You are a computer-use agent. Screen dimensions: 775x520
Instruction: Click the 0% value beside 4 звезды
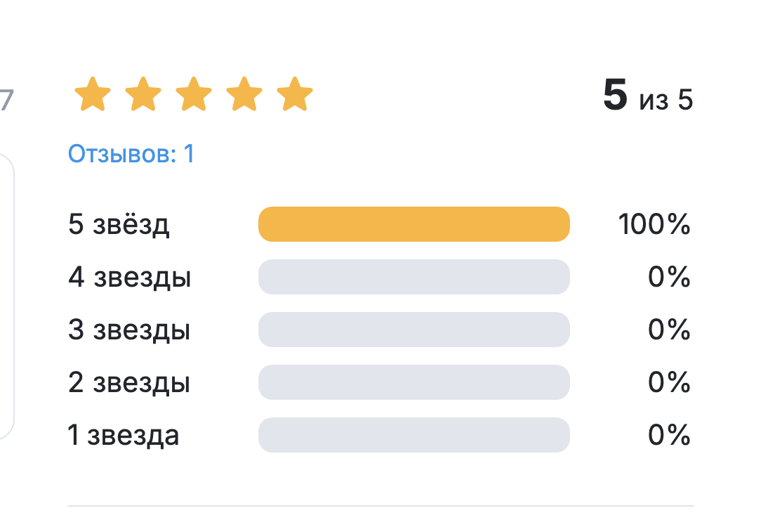coord(669,278)
